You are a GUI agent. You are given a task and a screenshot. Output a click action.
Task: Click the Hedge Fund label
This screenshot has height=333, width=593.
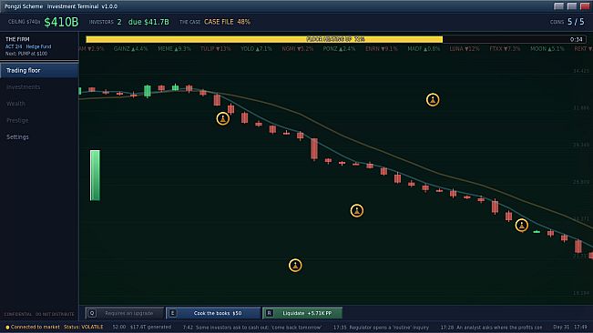pos(38,46)
